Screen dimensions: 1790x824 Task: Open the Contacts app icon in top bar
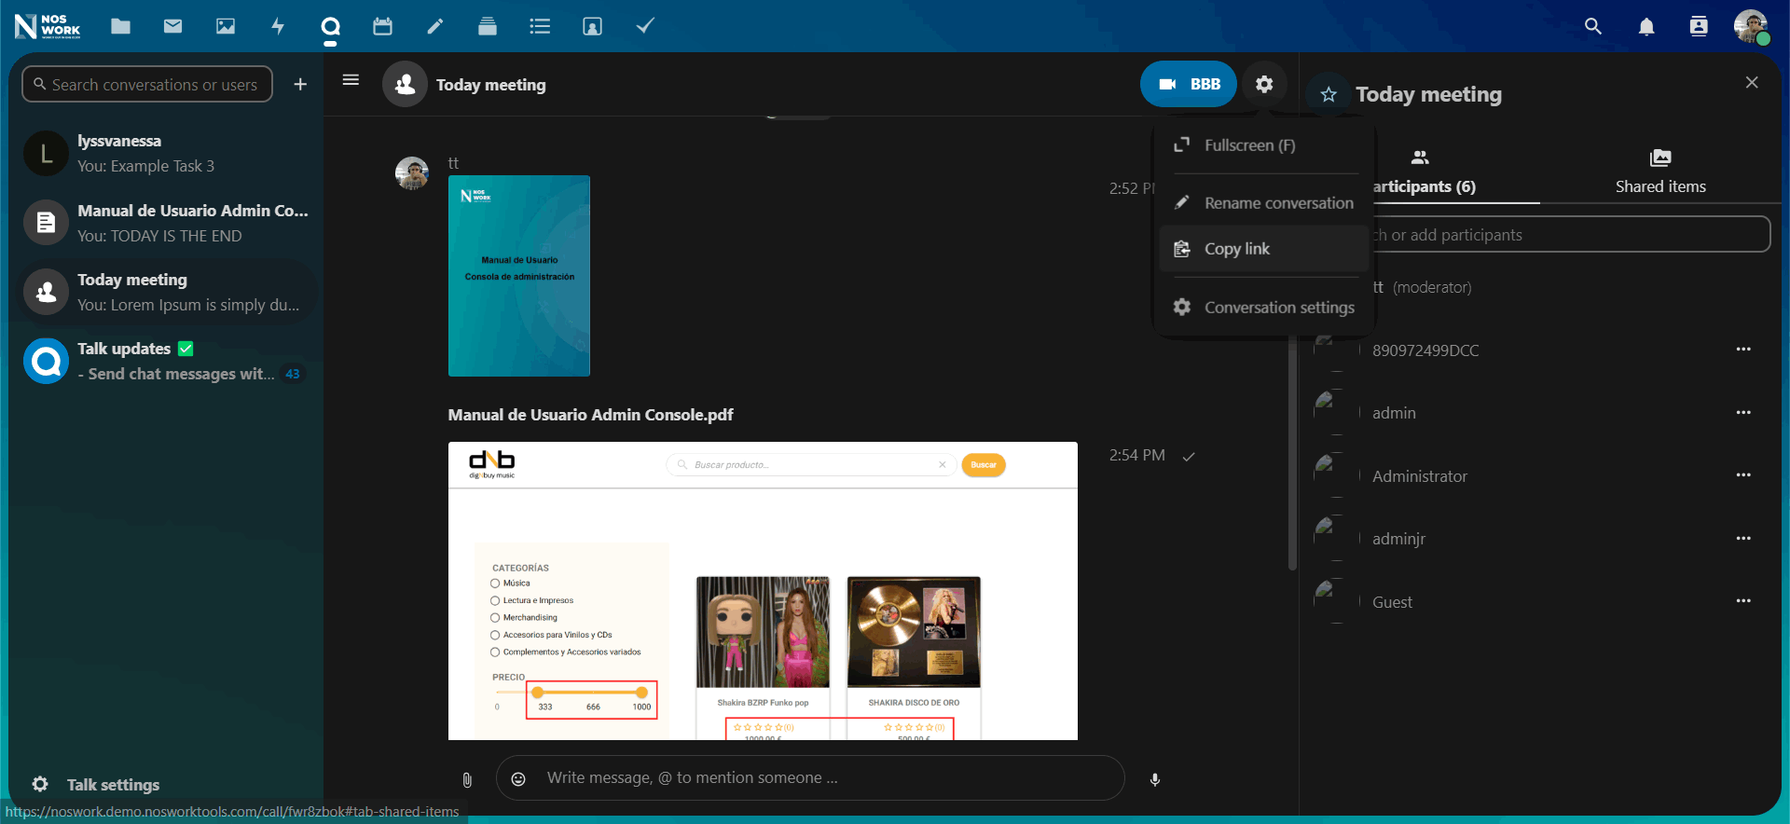(592, 26)
